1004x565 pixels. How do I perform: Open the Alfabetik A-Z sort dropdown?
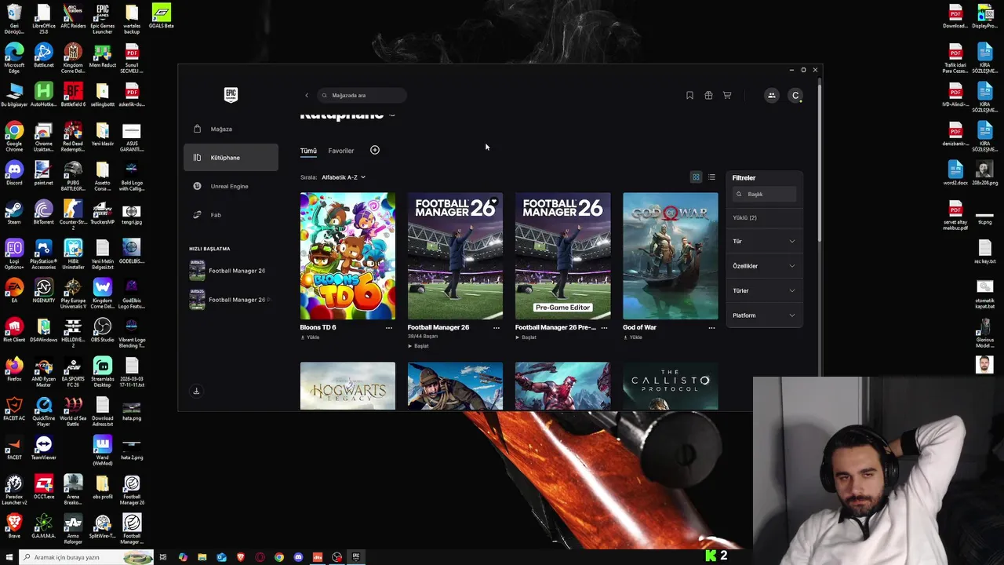pos(344,177)
